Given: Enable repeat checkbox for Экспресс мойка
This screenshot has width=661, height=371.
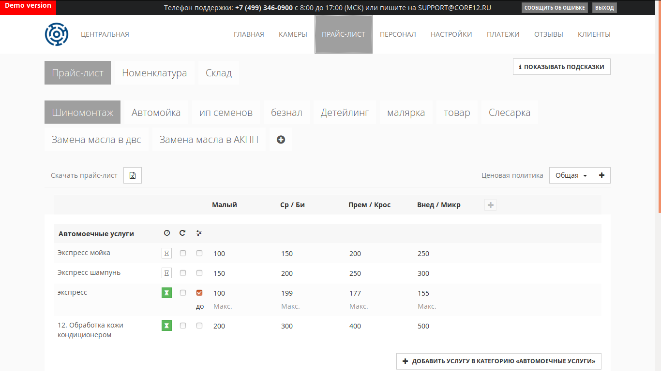Looking at the screenshot, I should pyautogui.click(x=183, y=253).
